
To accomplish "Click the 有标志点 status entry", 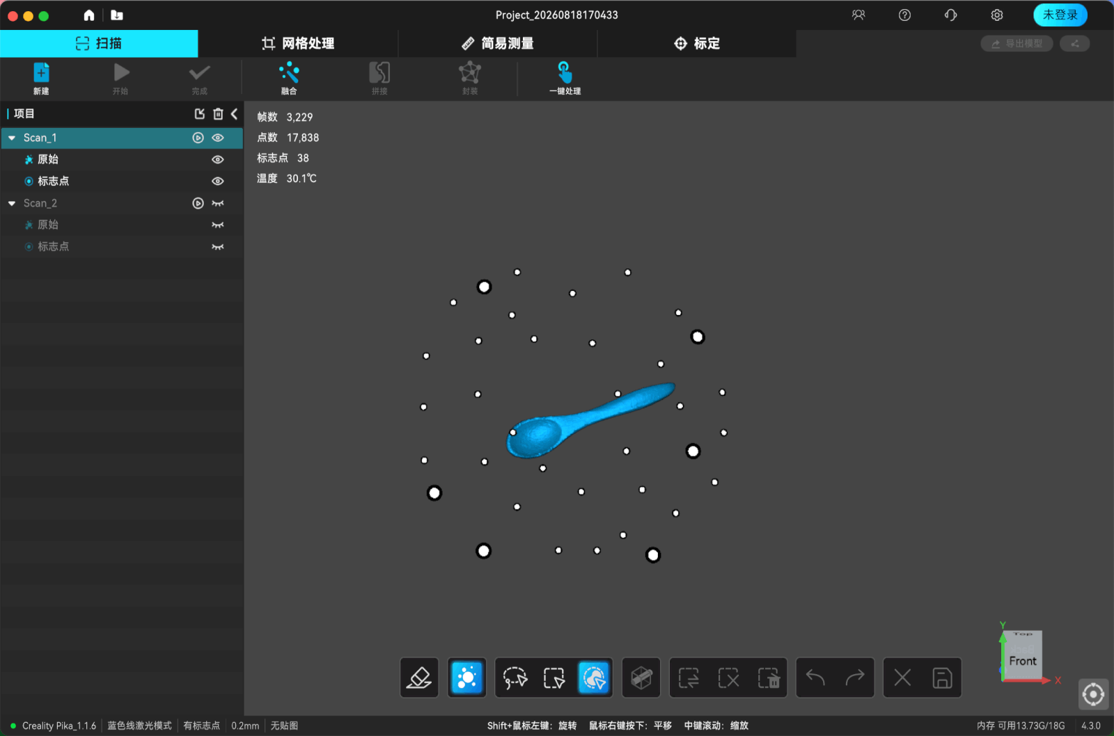I will (x=201, y=726).
